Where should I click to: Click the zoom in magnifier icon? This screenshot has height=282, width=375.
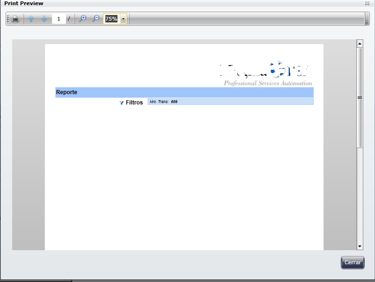83,19
